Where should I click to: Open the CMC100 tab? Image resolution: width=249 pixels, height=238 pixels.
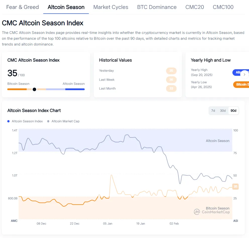[x=223, y=7]
